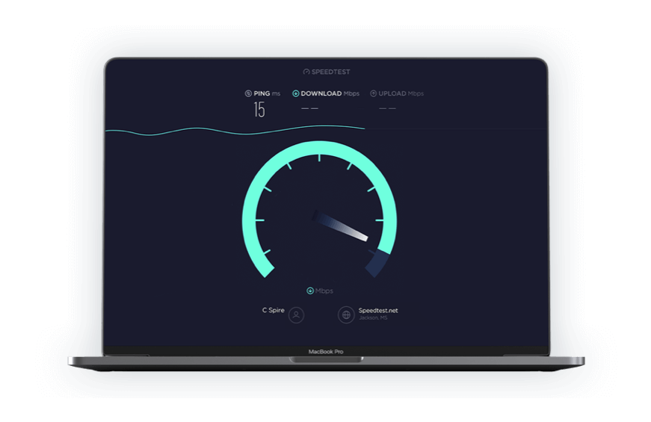Click the SPEEDTEST title text
Screen dimensions: 651x422
coord(331,72)
